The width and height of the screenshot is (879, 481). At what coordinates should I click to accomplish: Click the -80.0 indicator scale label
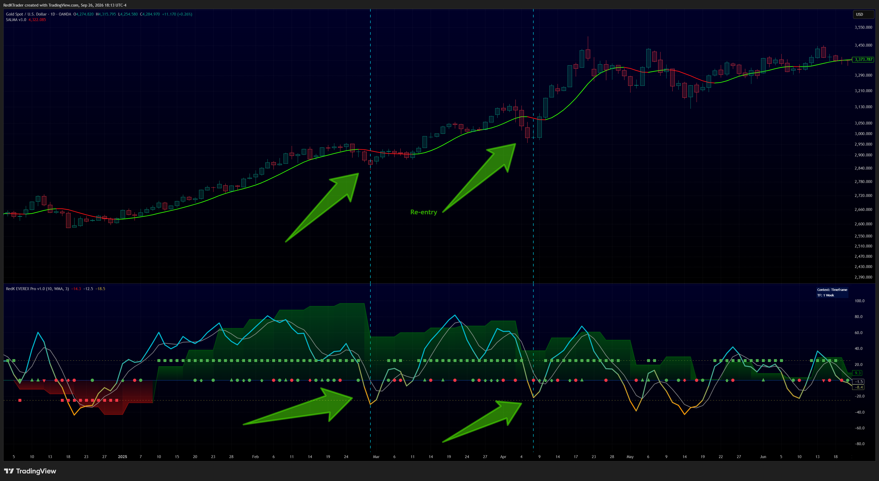pos(859,444)
